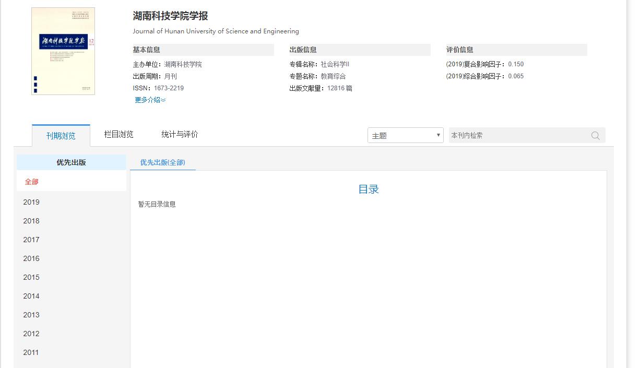The width and height of the screenshot is (640, 368).
Task: Expand the 2017 issue list
Action: (31, 240)
